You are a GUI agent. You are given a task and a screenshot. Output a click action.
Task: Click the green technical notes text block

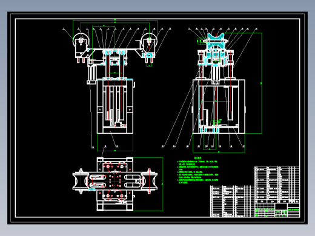(198, 171)
